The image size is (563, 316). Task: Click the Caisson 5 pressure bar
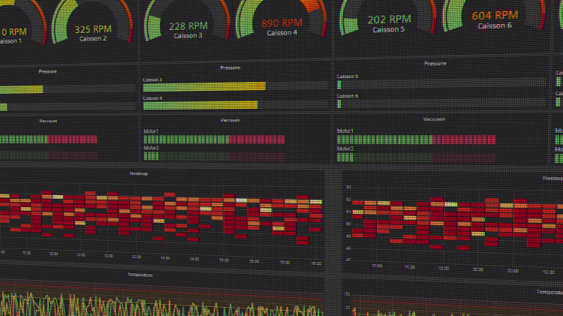(x=441, y=85)
